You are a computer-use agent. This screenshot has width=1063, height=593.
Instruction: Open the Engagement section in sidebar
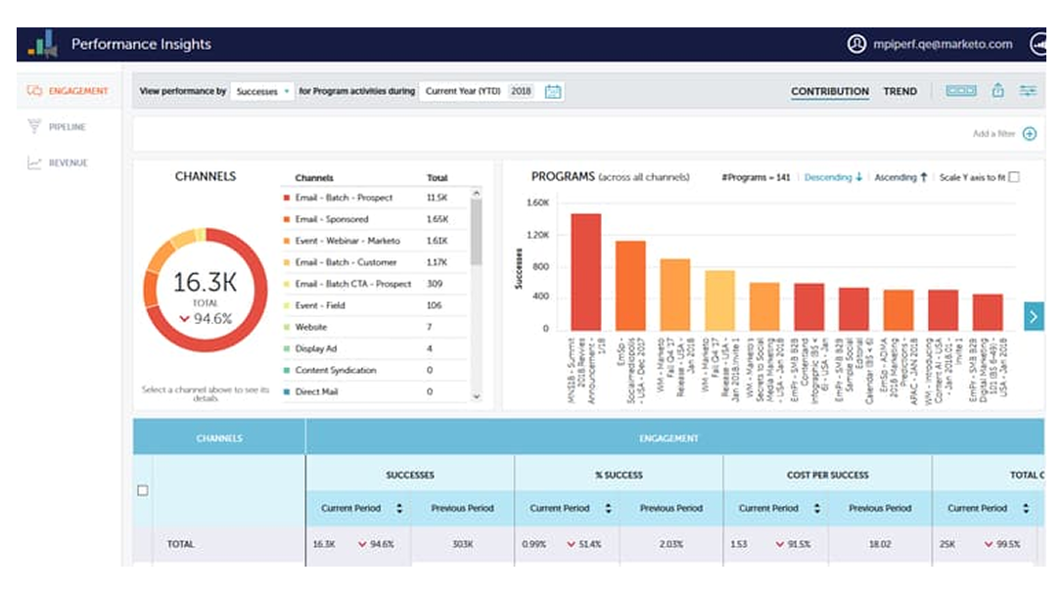coord(68,91)
